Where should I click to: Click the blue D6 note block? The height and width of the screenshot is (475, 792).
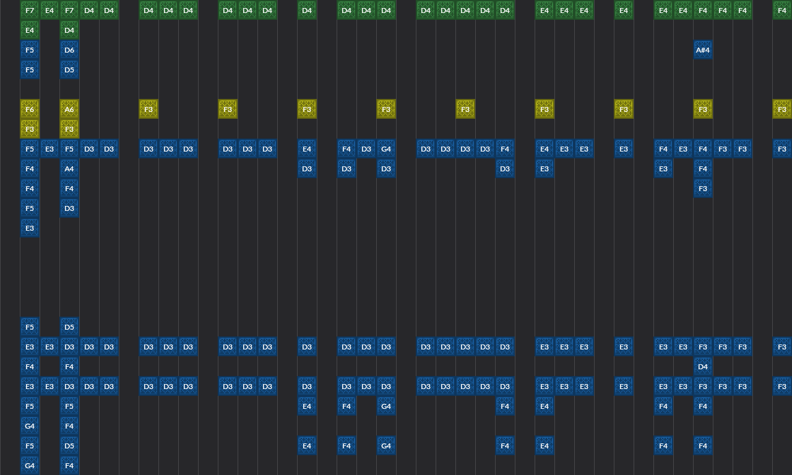coord(69,50)
